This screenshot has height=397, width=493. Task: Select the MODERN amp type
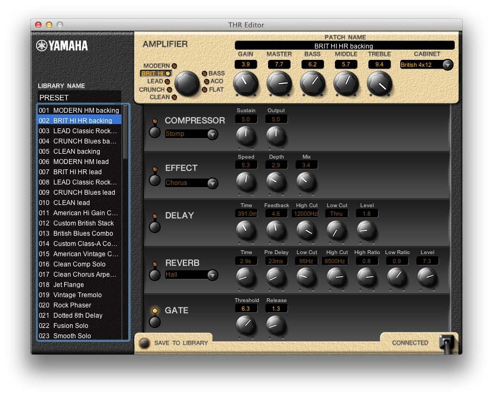coord(160,66)
